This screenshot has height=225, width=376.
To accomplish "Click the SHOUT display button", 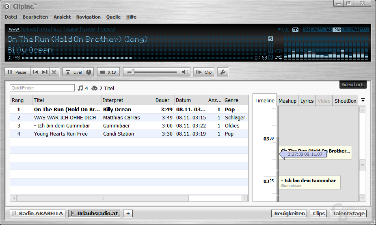I will (90, 30).
